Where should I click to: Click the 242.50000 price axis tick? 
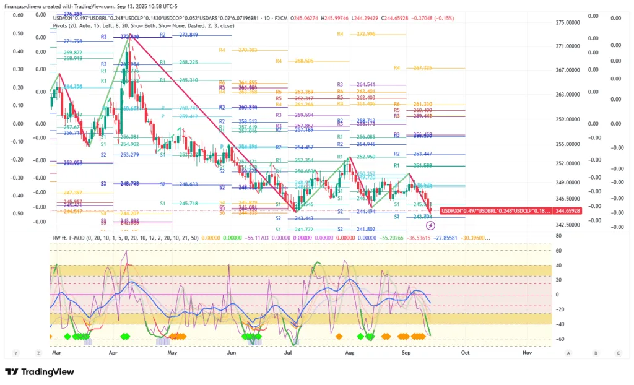coord(568,225)
